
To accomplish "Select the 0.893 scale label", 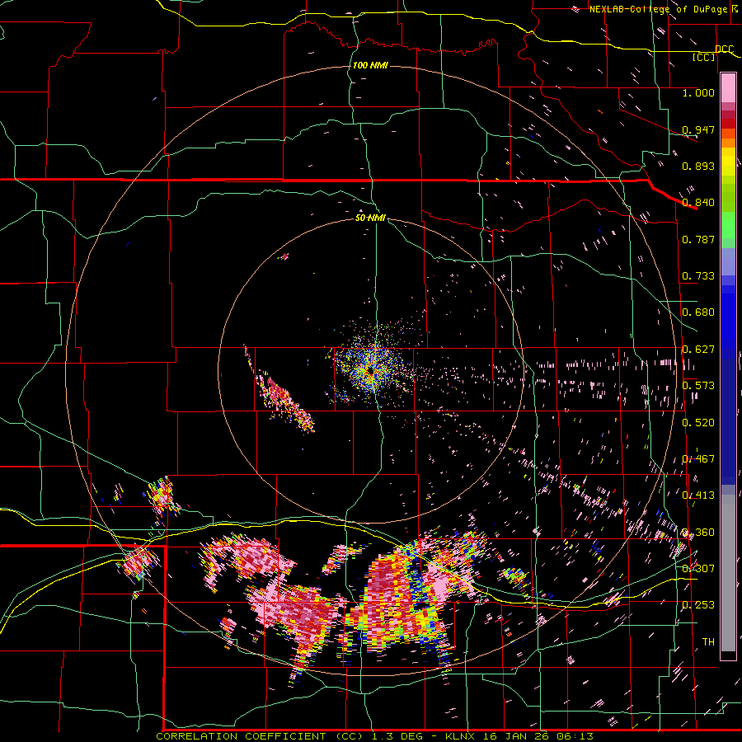I will 698,166.
